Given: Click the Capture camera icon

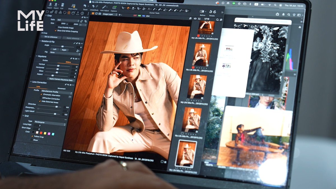Looking at the screenshot, I should 114,7.
